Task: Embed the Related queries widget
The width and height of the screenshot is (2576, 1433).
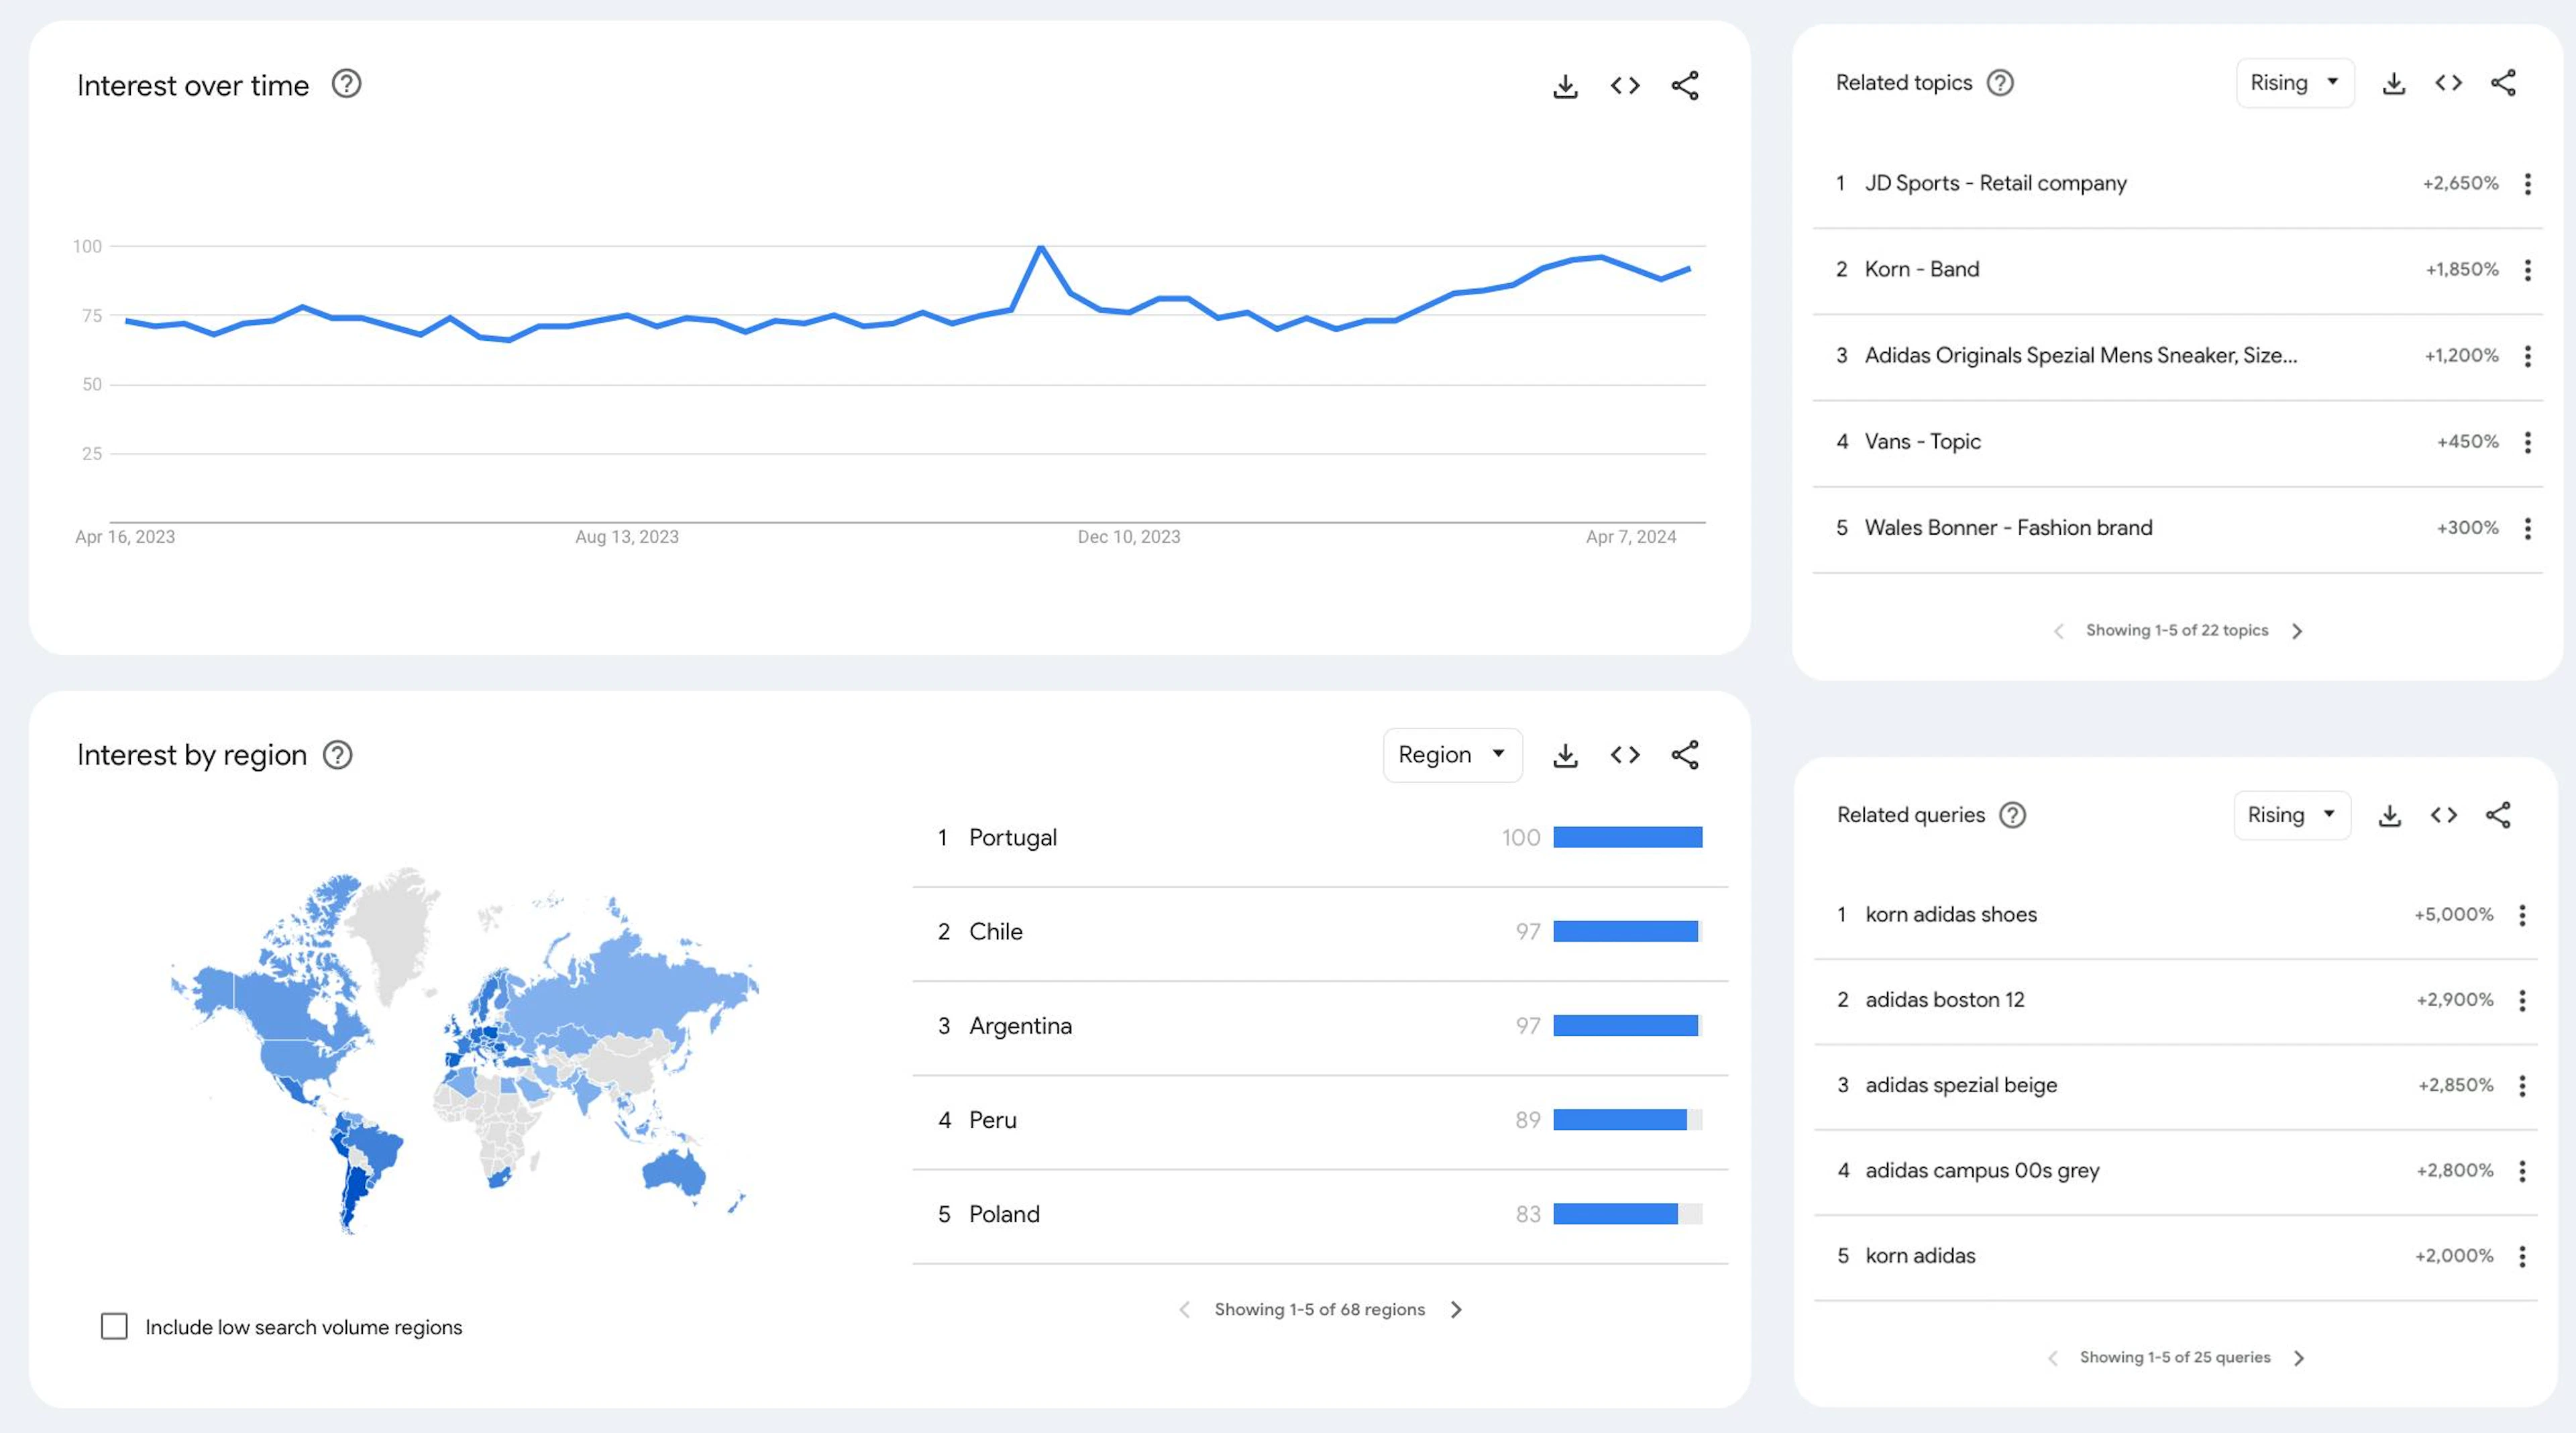Action: pyautogui.click(x=2444, y=815)
